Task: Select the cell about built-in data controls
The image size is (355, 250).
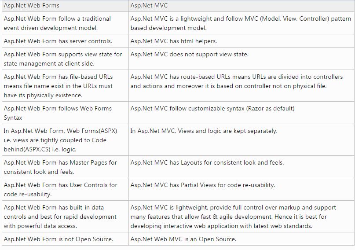Action: point(65,217)
